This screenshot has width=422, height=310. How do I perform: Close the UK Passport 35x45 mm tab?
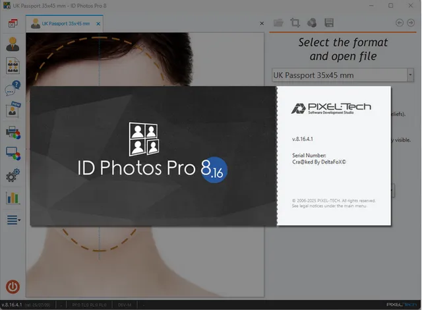98,24
